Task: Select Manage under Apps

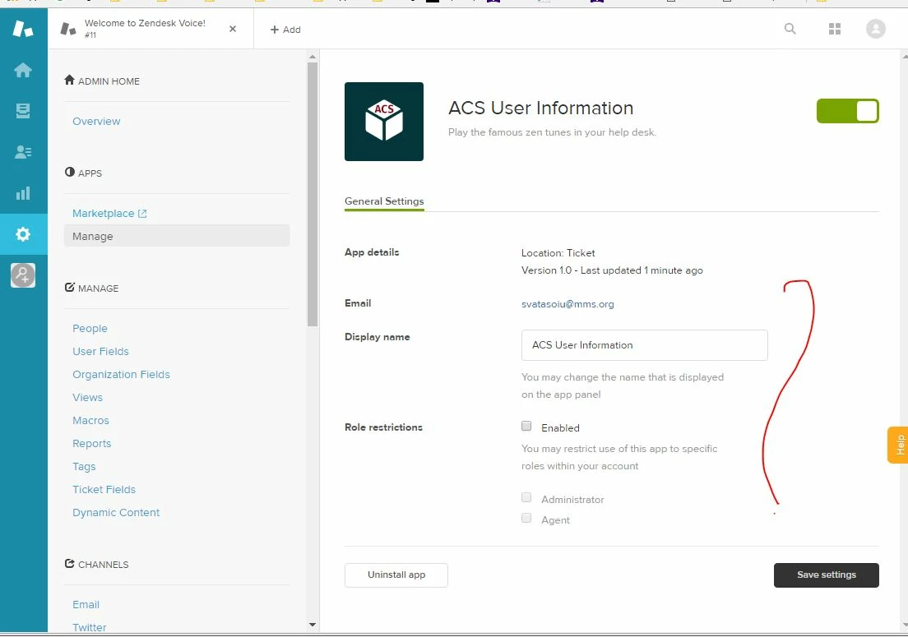Action: pyautogui.click(x=177, y=236)
